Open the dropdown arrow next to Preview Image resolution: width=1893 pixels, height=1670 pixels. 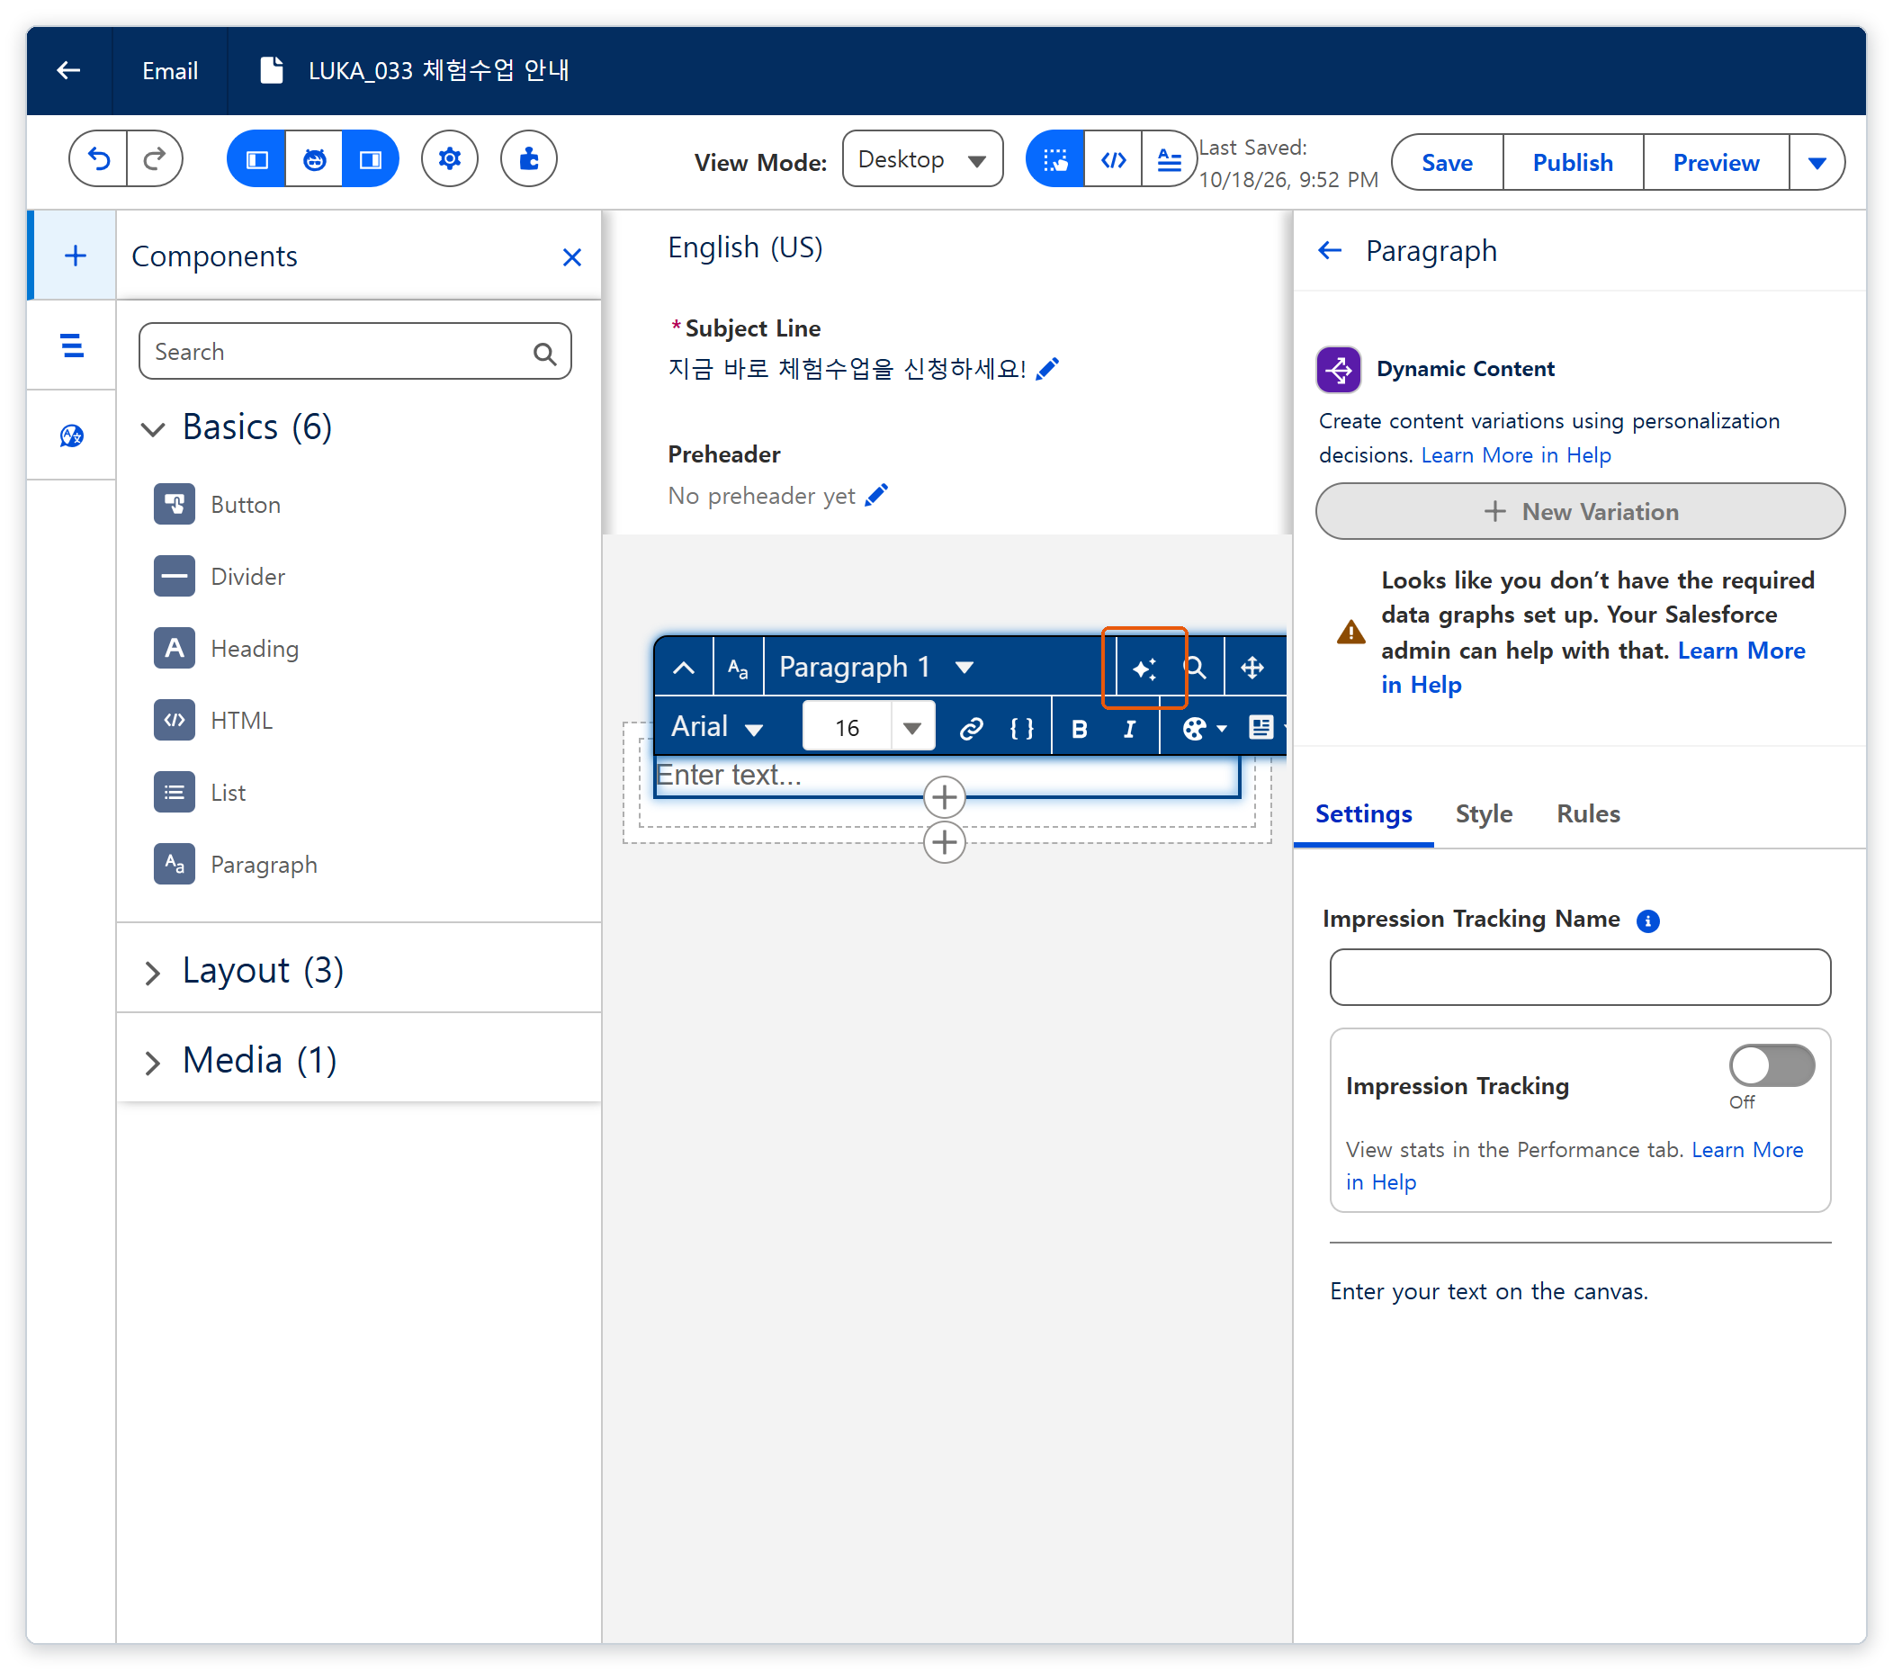(x=1817, y=162)
